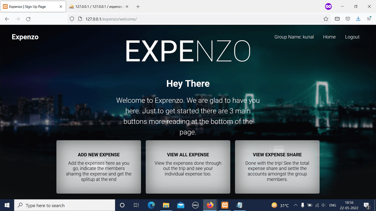Click the Expenzo brand logo link
This screenshot has height=211, width=376.
click(x=25, y=37)
